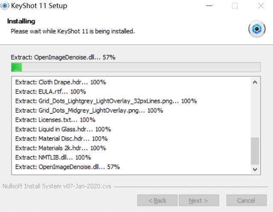Image resolution: width=273 pixels, height=212 pixels.
Task: Click the scrollbar track above the thumb
Action: pyautogui.click(x=255, y=112)
